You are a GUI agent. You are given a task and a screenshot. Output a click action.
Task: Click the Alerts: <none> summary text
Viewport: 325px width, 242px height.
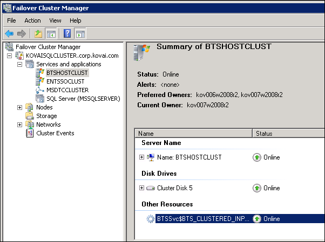[158, 85]
